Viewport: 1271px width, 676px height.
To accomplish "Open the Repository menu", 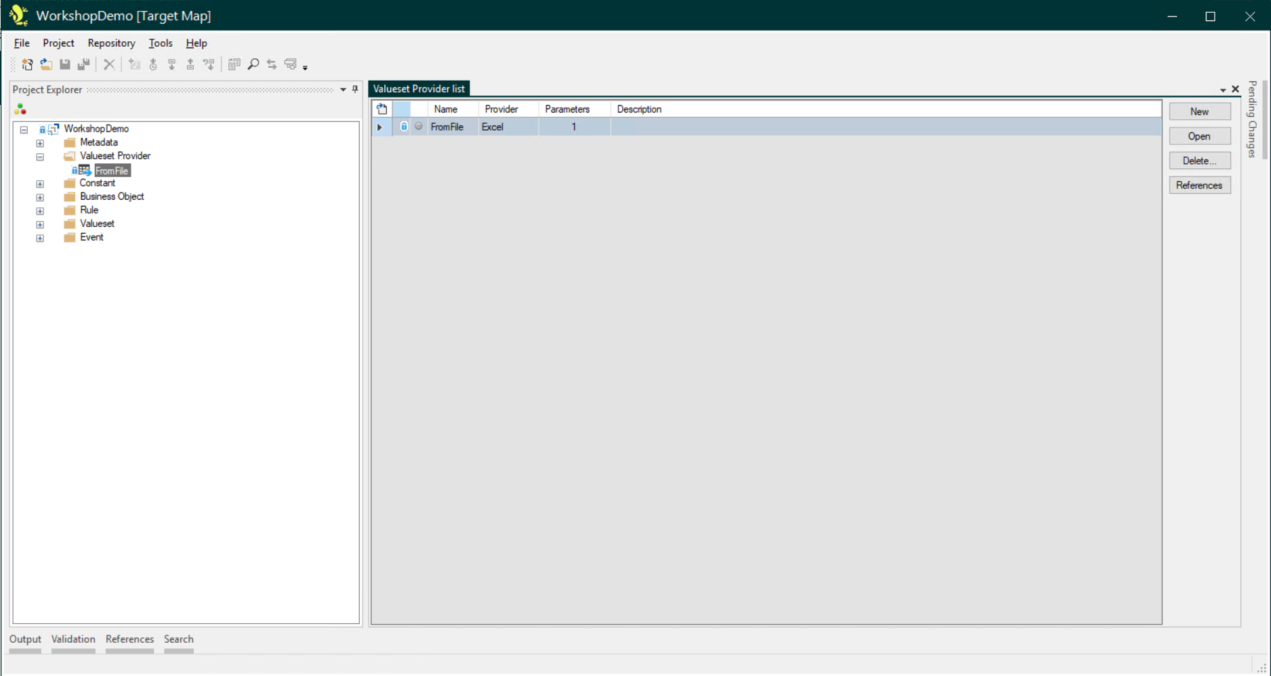I will click(x=111, y=43).
